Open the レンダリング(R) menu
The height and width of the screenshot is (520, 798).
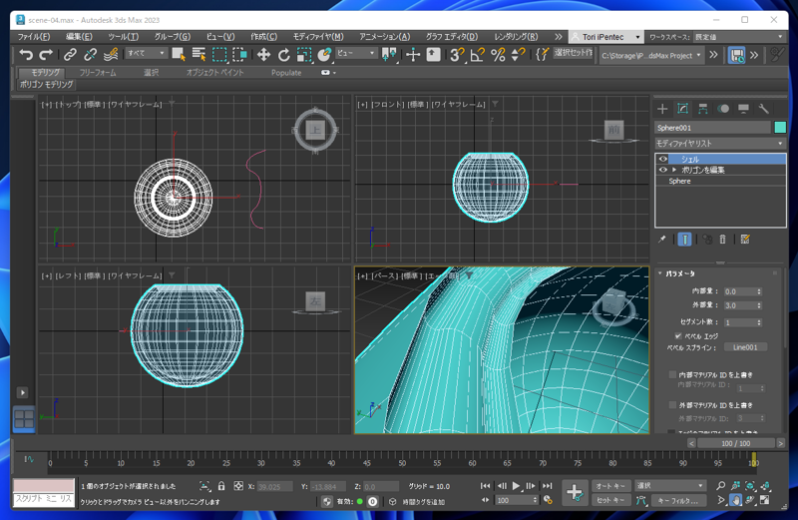point(516,37)
